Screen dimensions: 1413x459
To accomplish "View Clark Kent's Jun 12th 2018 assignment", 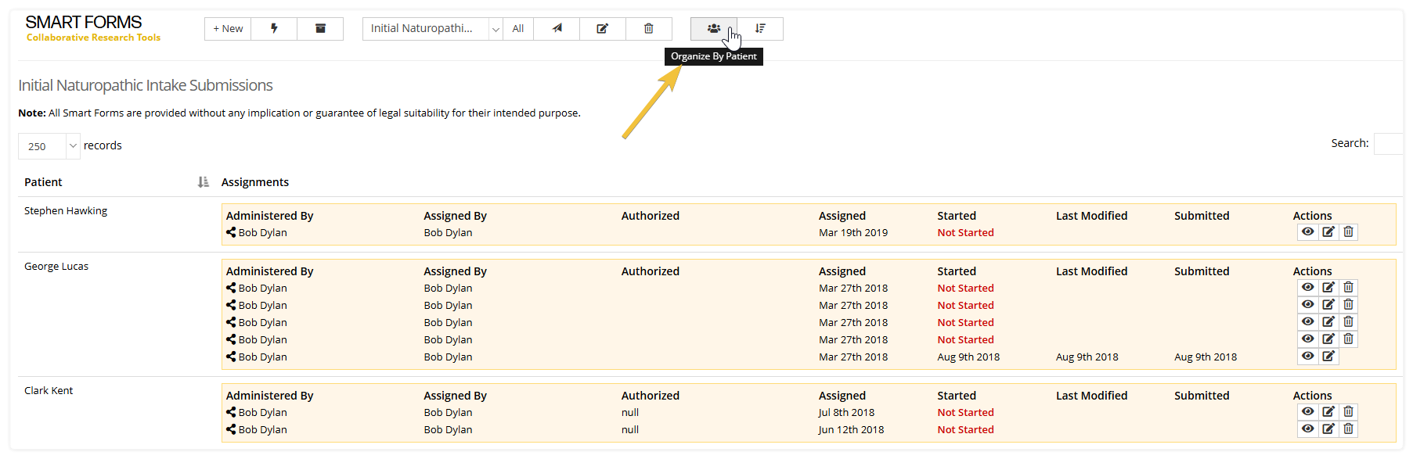I will tap(1307, 429).
